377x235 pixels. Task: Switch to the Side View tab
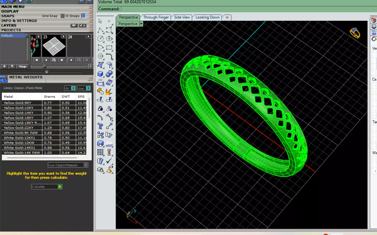(182, 17)
